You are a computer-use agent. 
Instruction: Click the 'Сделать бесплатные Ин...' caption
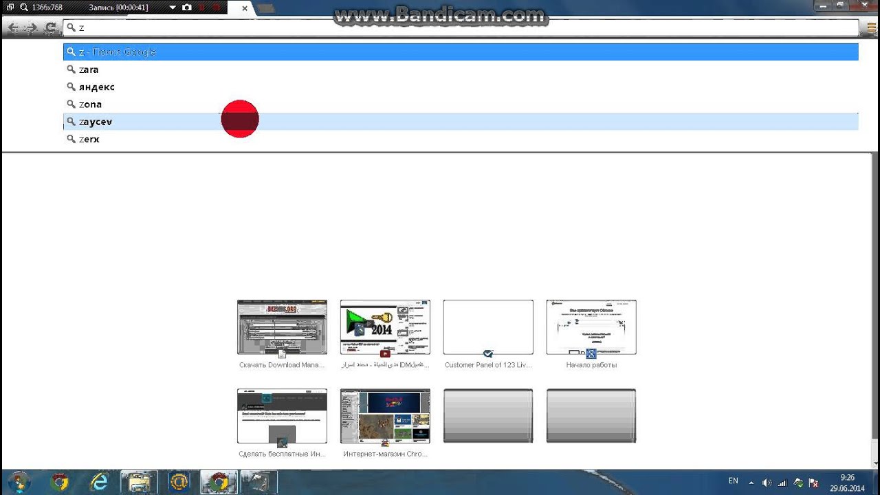click(x=282, y=454)
